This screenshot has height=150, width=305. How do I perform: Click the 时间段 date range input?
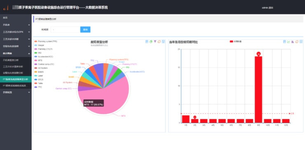pos(65,30)
